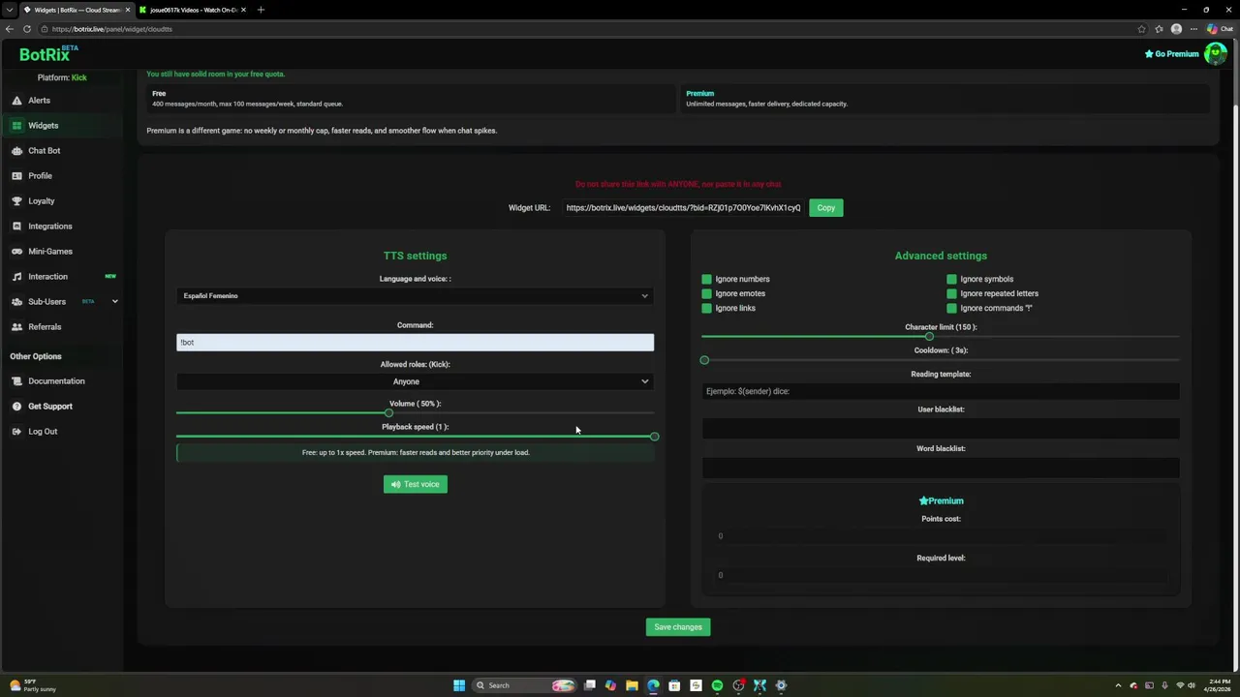The image size is (1240, 697).
Task: Show hidden system tray icons
Action: click(x=1118, y=685)
